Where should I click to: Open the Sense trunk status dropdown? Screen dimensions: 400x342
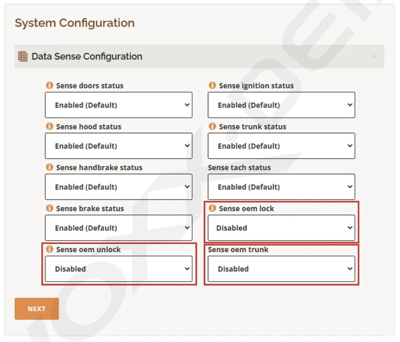[x=281, y=146]
